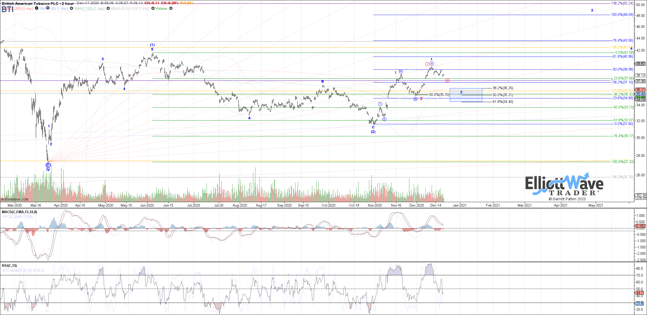Click the 39.87 price axis marker
The height and width of the screenshot is (315, 647).
640,64
